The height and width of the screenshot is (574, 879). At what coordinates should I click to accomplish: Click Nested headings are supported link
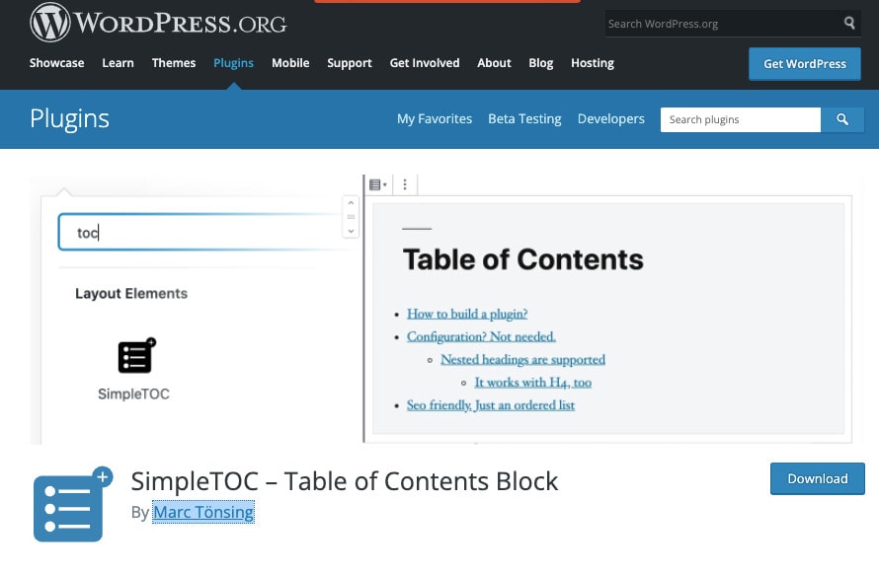point(522,360)
